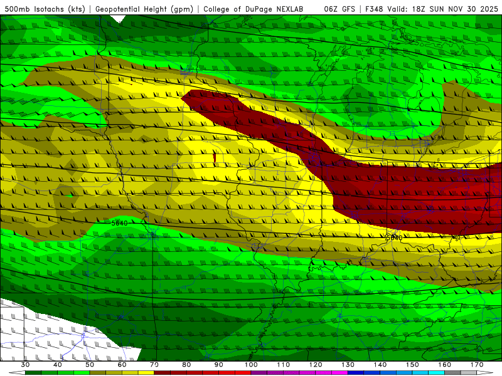This screenshot has width=502, height=376.
Task: Click the "18Z SUN NOV 30 2025" valid time
Action: pos(455,9)
